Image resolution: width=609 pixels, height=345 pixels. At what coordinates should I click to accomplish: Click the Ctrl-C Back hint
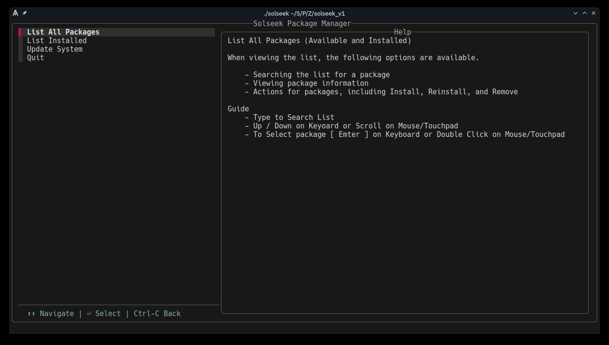pyautogui.click(x=157, y=314)
